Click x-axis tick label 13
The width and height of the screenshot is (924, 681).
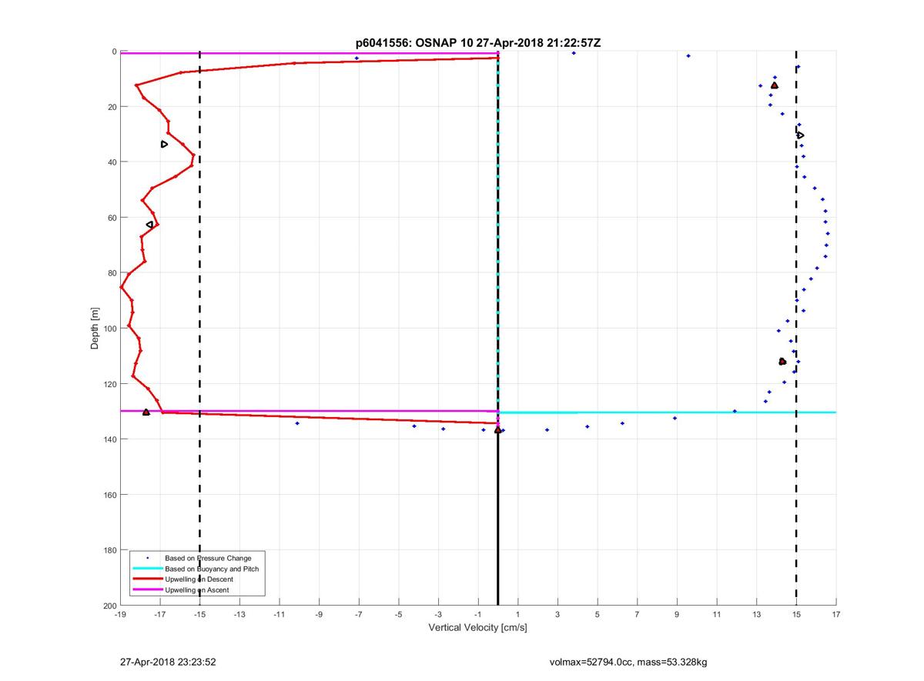tap(757, 614)
